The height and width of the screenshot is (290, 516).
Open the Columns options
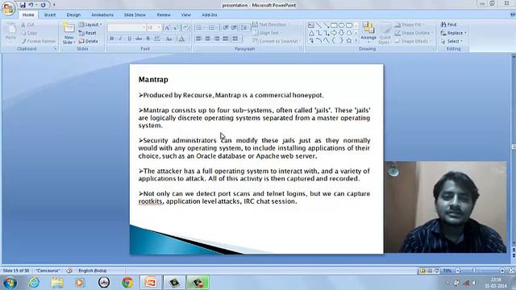pyautogui.click(x=236, y=39)
